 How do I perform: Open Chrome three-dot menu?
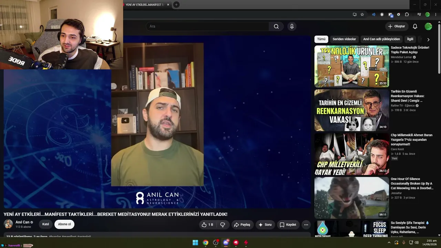(436, 14)
